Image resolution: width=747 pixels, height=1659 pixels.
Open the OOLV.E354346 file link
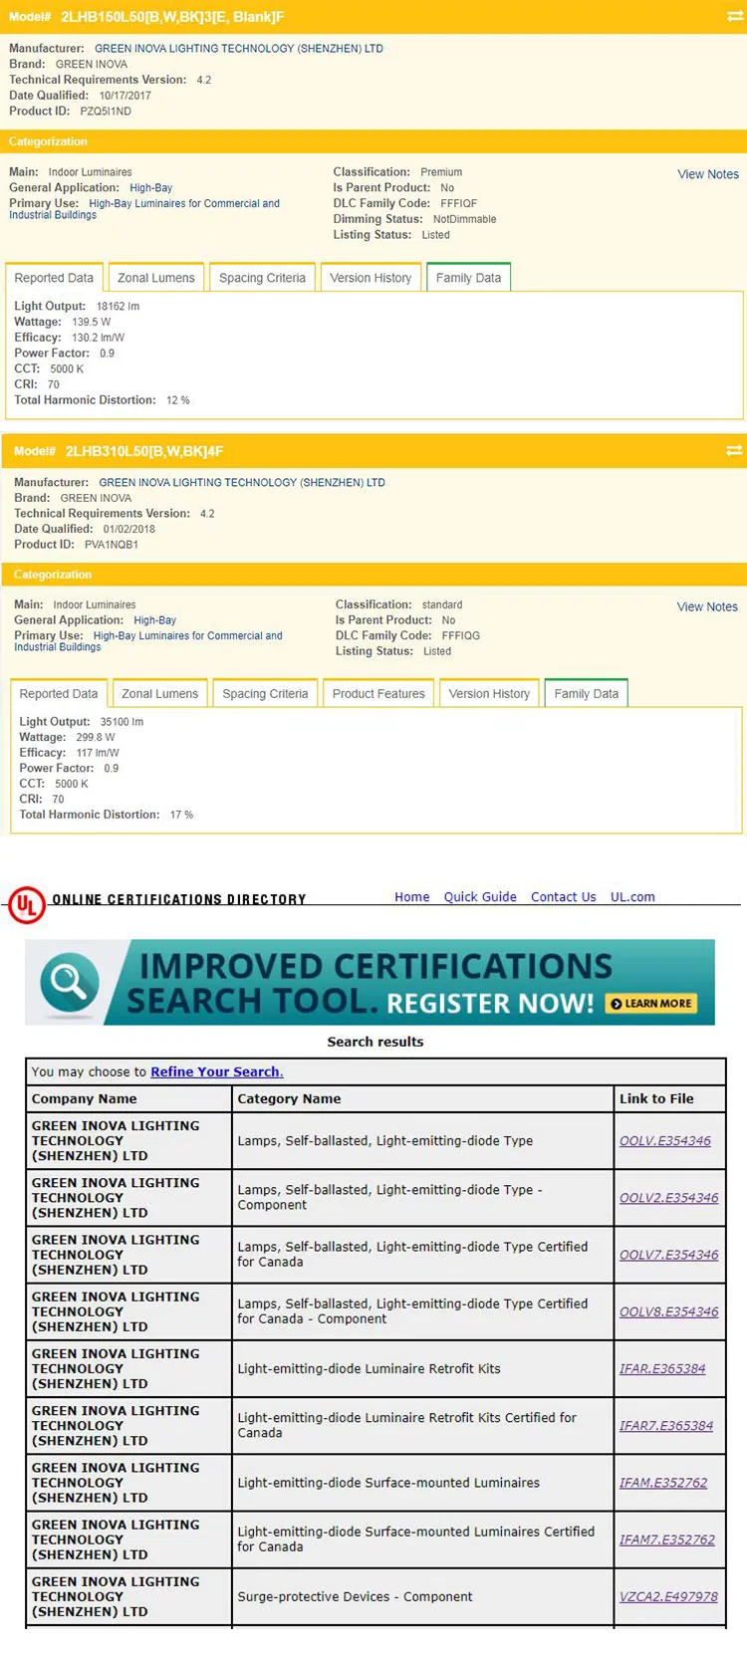pyautogui.click(x=665, y=1141)
